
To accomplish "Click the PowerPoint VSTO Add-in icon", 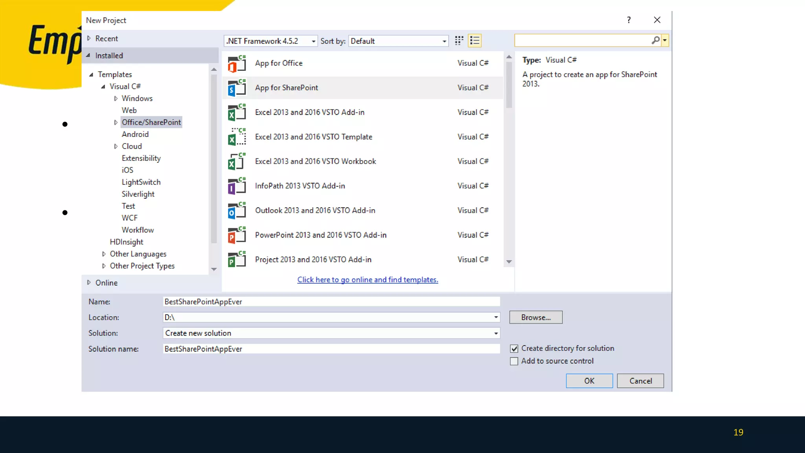I will tap(237, 235).
